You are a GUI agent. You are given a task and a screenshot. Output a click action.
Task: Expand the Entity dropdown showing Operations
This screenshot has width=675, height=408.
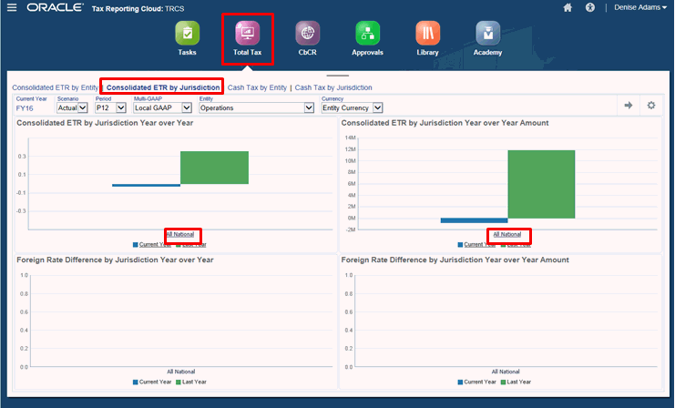257,107
